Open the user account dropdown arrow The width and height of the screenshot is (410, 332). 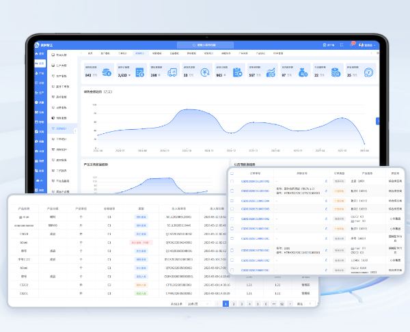pos(374,45)
